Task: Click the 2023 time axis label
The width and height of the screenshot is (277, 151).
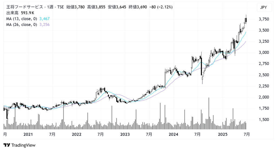Action: point(125,134)
